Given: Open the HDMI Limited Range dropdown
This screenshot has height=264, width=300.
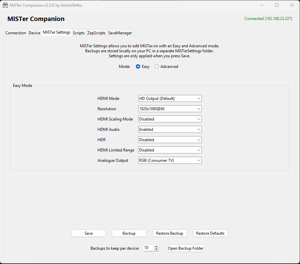Looking at the screenshot, I should pyautogui.click(x=170, y=150).
